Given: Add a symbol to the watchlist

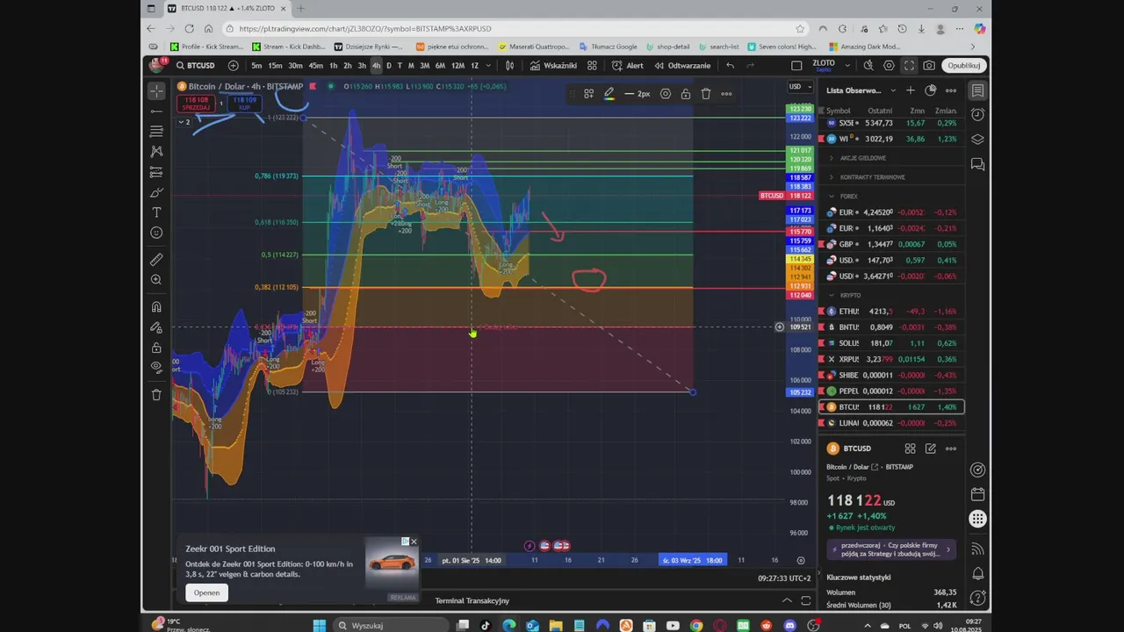Looking at the screenshot, I should click(x=910, y=90).
